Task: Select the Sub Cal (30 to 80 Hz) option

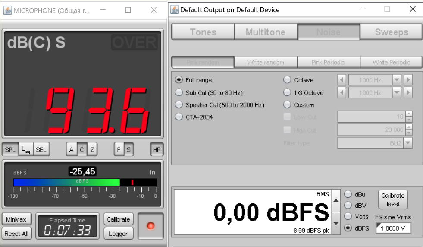Action: click(x=179, y=92)
